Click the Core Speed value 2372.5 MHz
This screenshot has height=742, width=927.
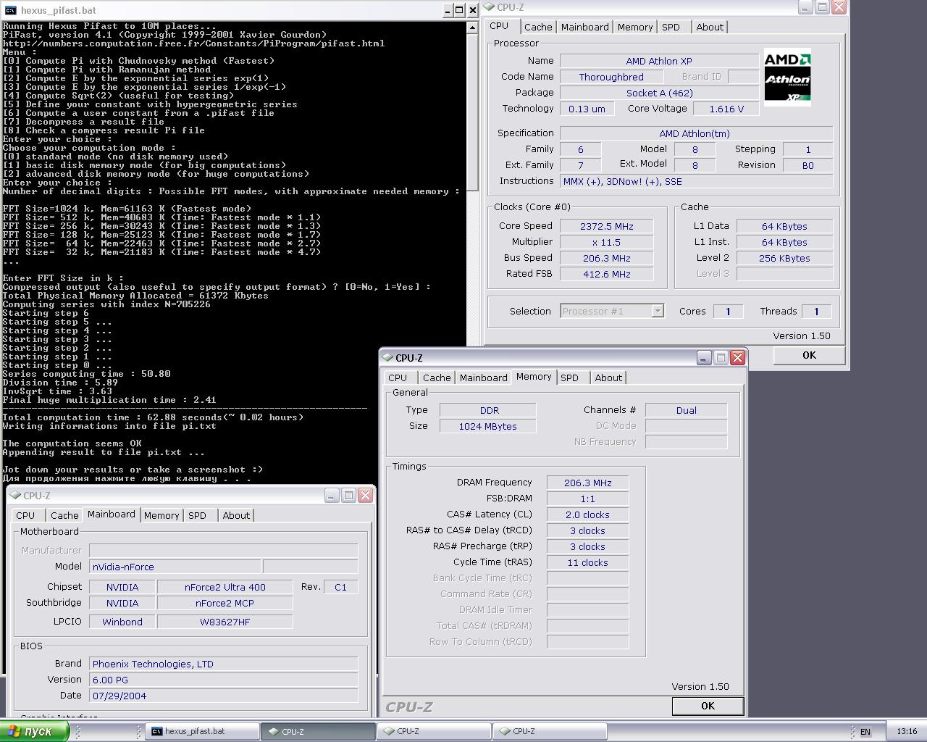click(606, 226)
